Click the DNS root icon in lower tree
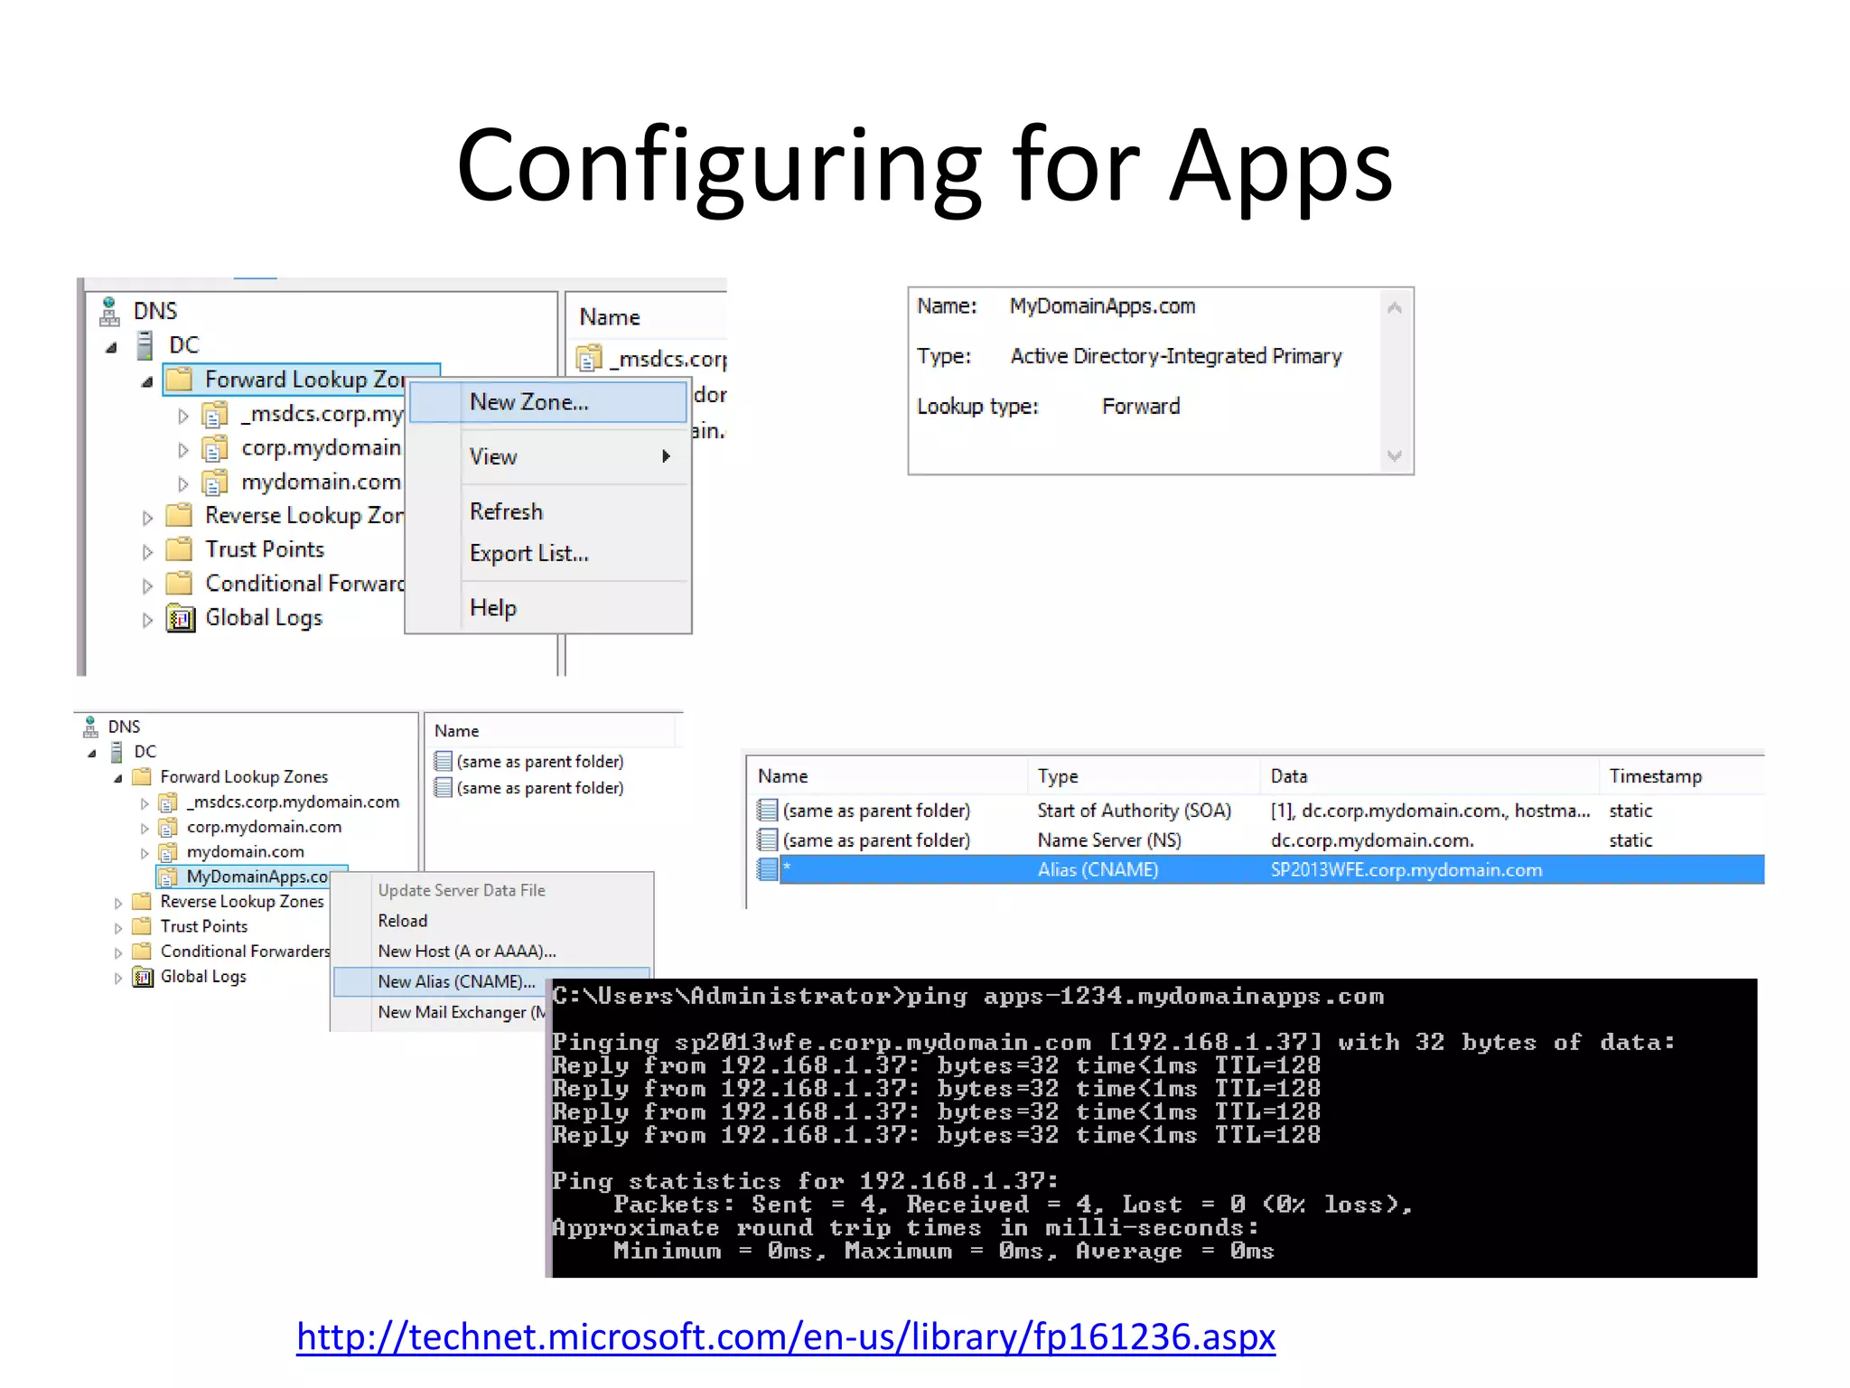Image resolution: width=1850 pixels, height=1388 pixels. (x=90, y=727)
